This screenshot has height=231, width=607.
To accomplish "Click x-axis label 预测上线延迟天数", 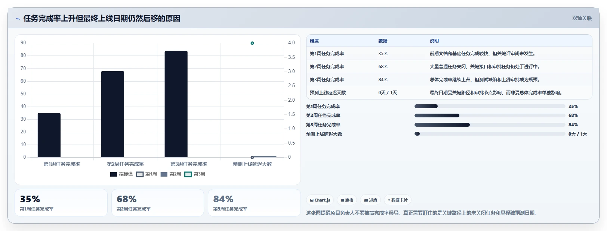I will coord(252,164).
